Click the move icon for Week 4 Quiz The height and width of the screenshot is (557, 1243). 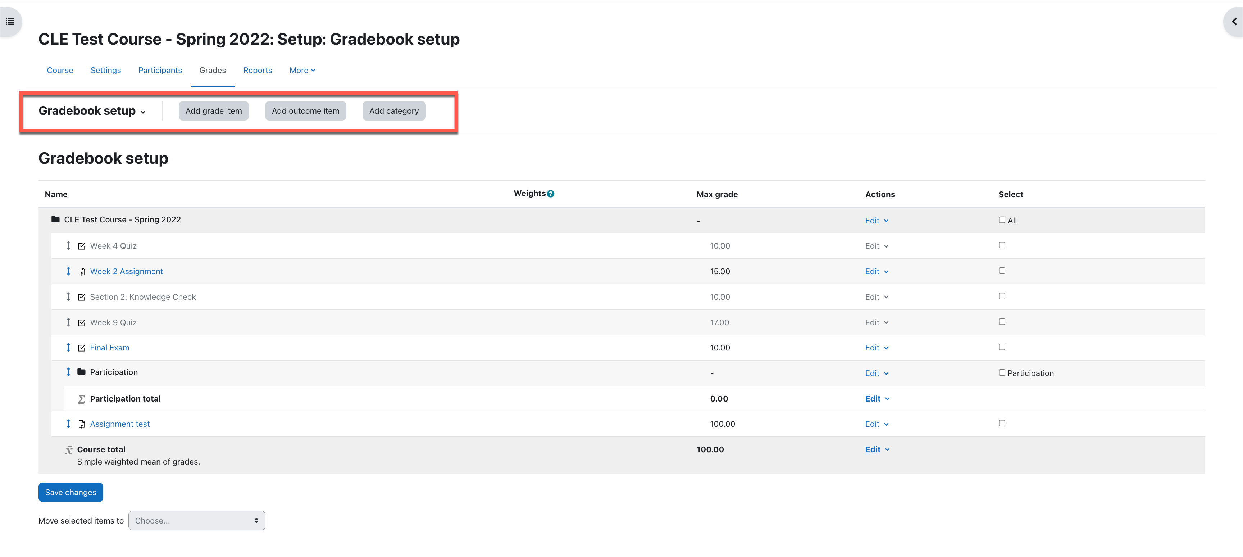tap(69, 246)
